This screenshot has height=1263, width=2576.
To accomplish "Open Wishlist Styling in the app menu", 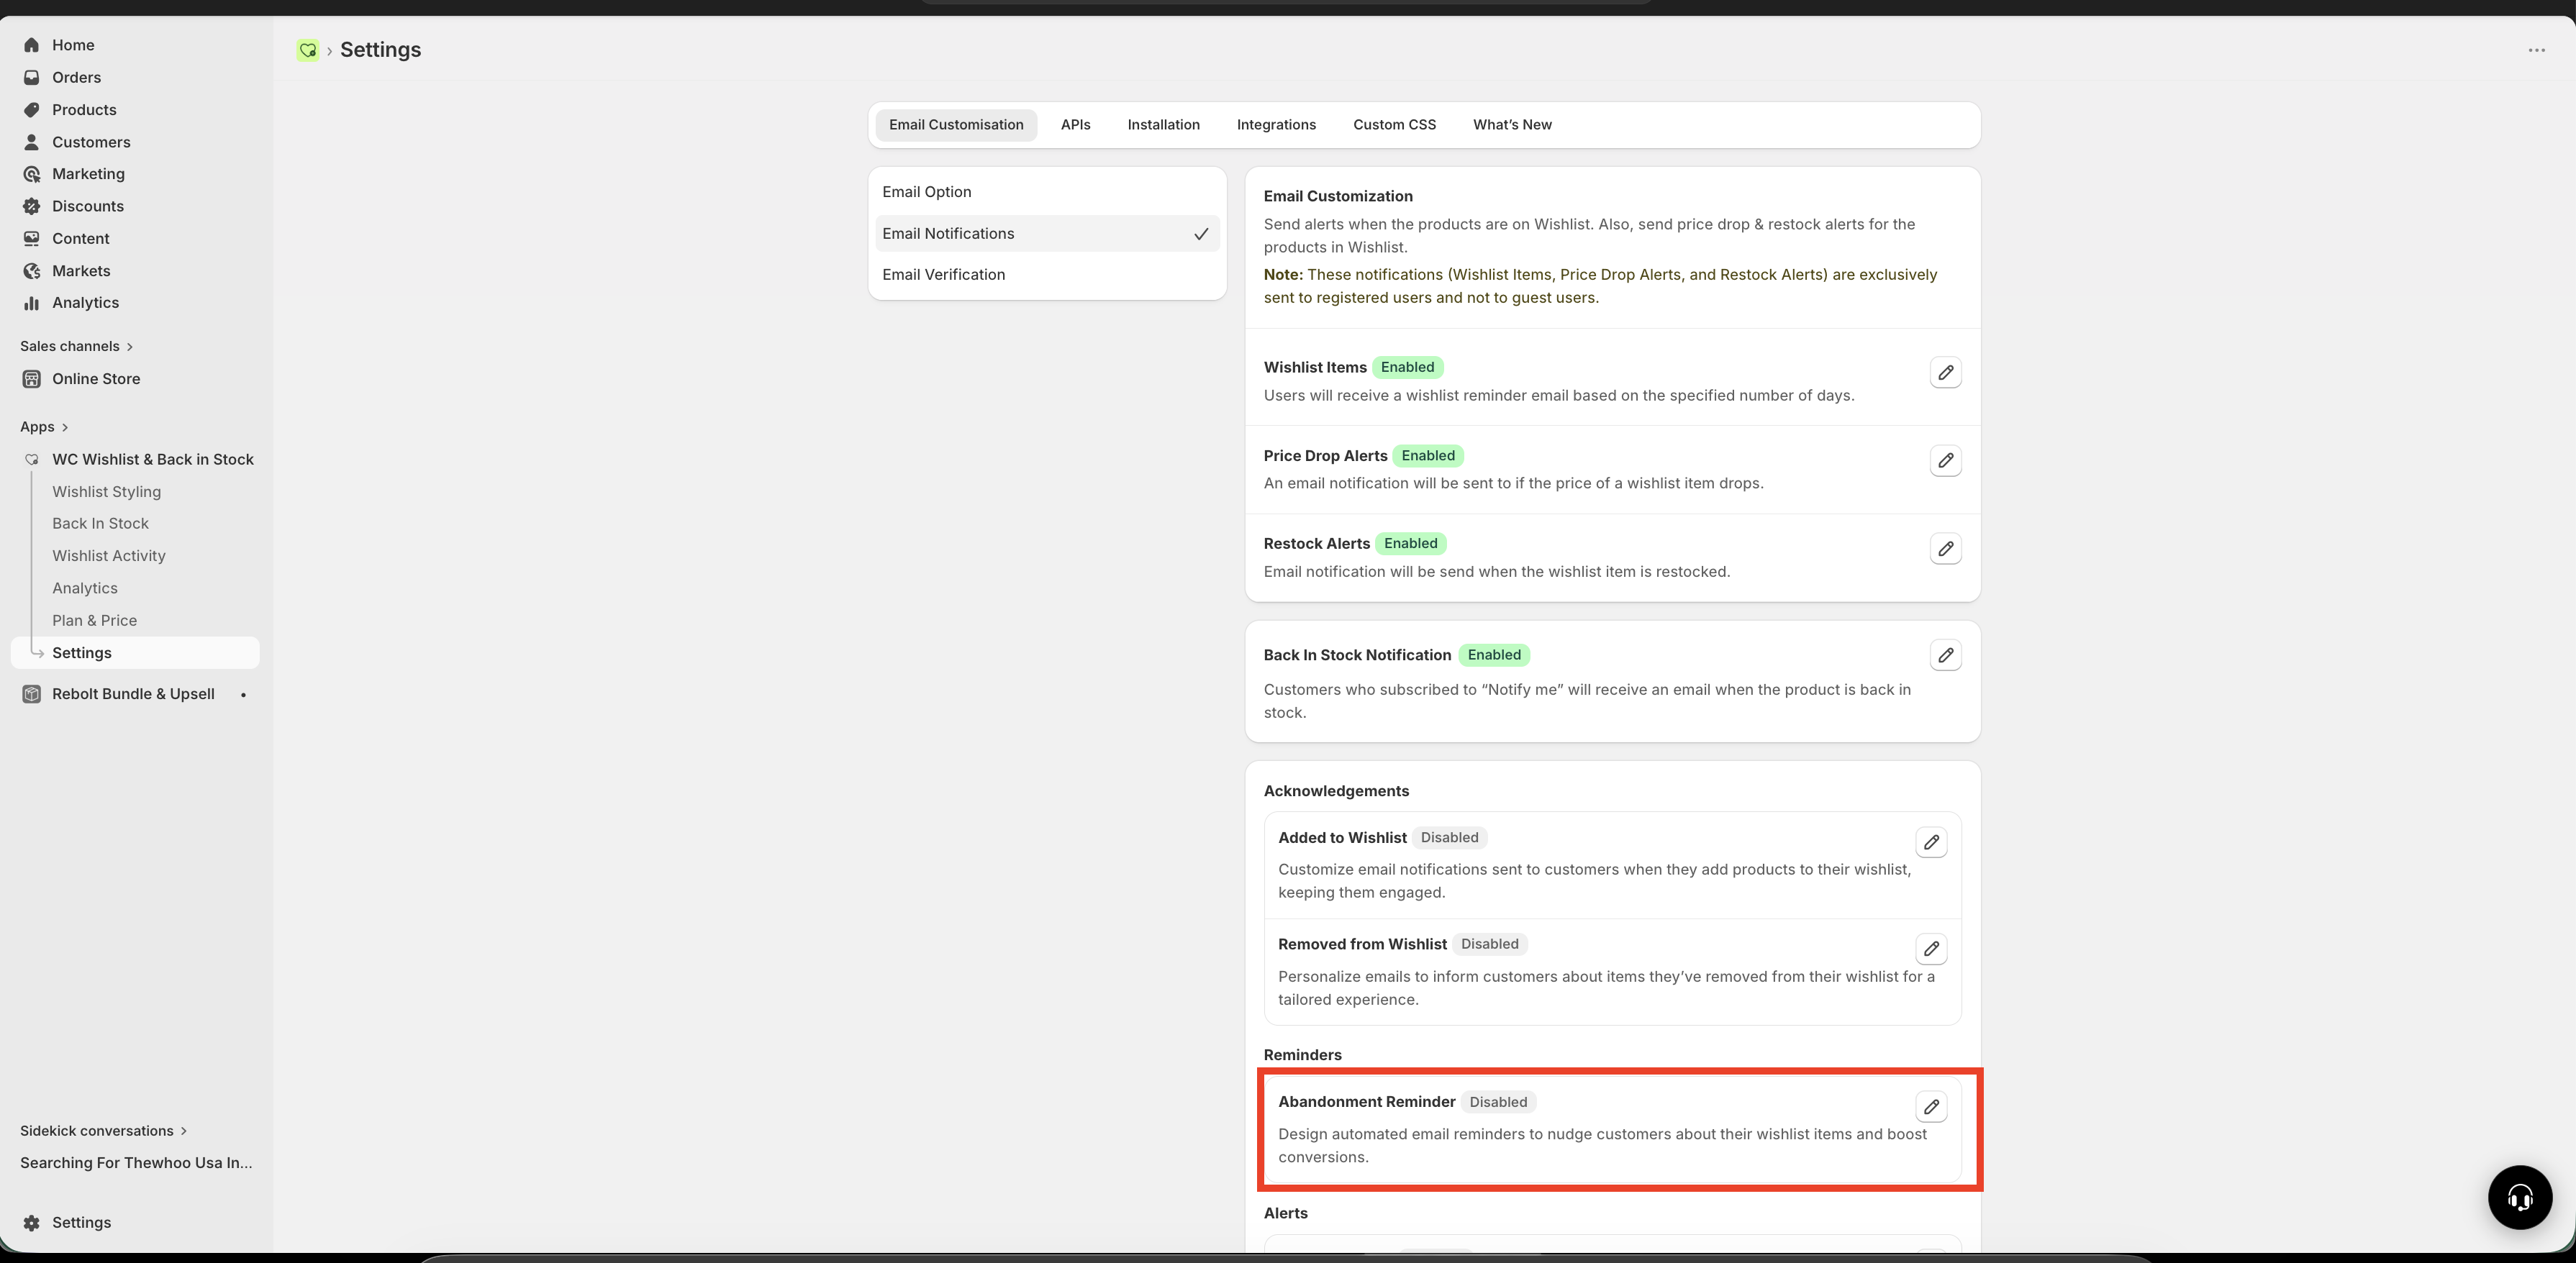I will click(x=106, y=492).
